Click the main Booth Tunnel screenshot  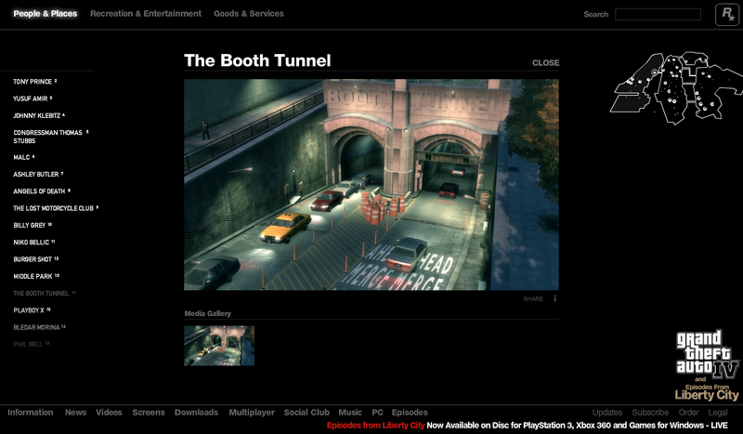pyautogui.click(x=371, y=185)
